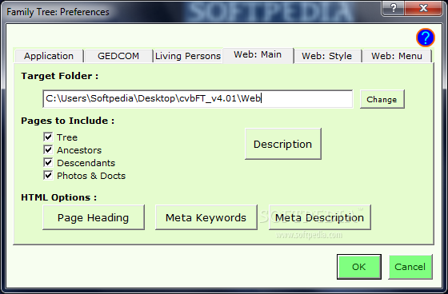Open the Description button
448x294 pixels.
tap(283, 144)
